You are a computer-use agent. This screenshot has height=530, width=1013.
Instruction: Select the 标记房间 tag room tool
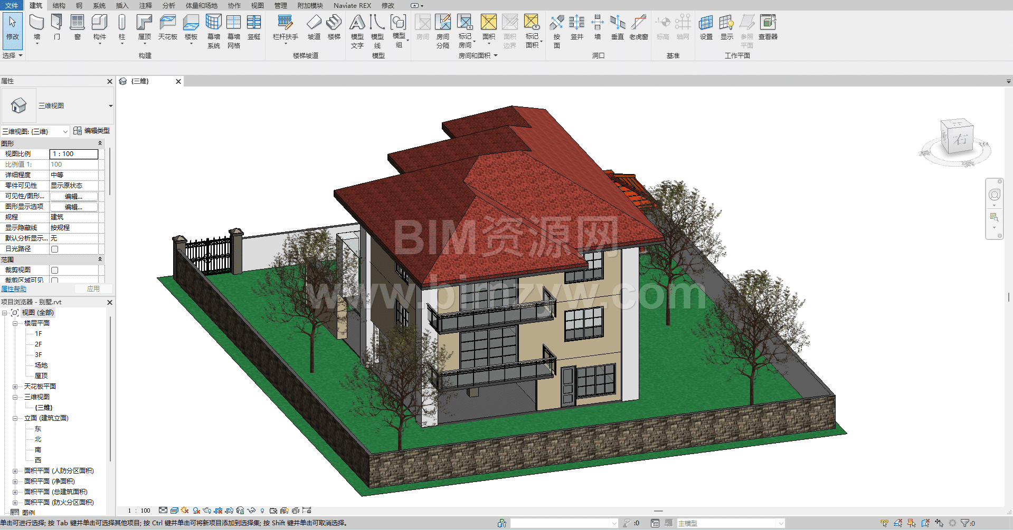pos(465,31)
